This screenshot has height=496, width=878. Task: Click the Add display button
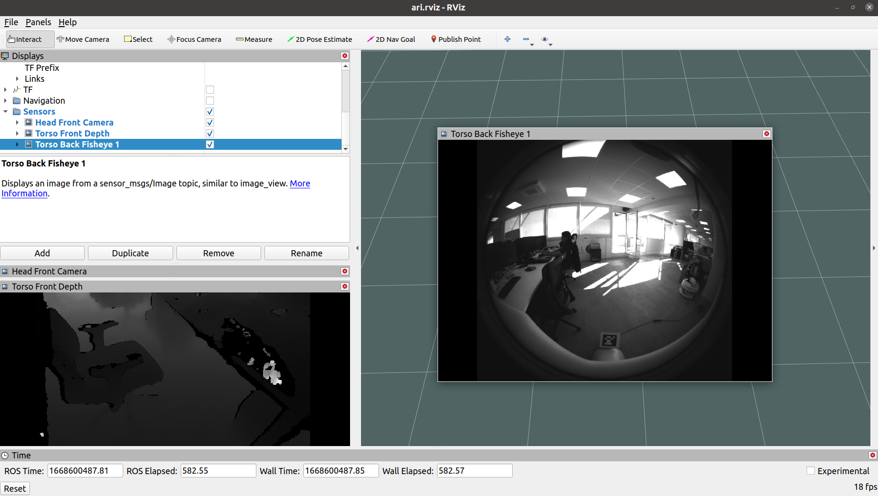tap(42, 253)
